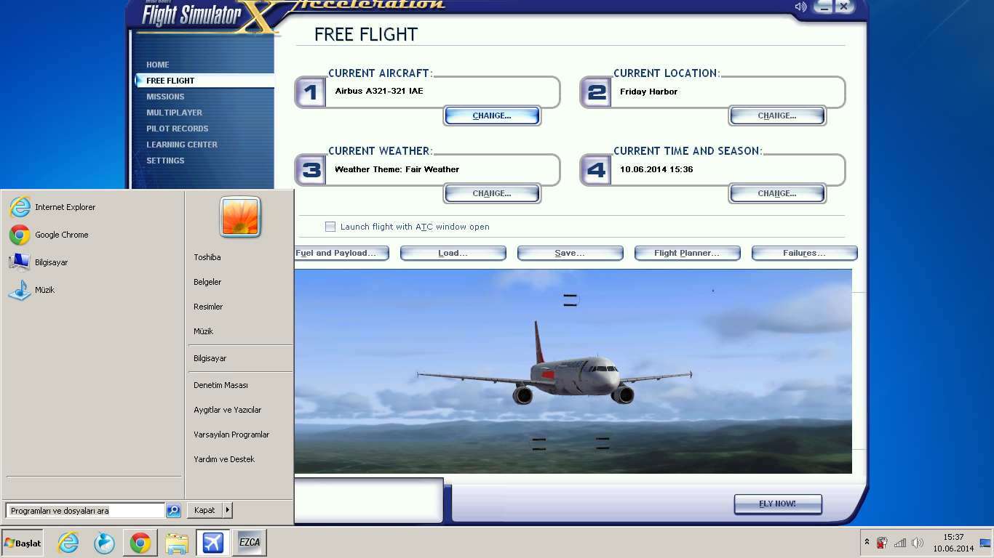The image size is (994, 558).
Task: Click the Friday Harbor location text
Action: pos(648,92)
